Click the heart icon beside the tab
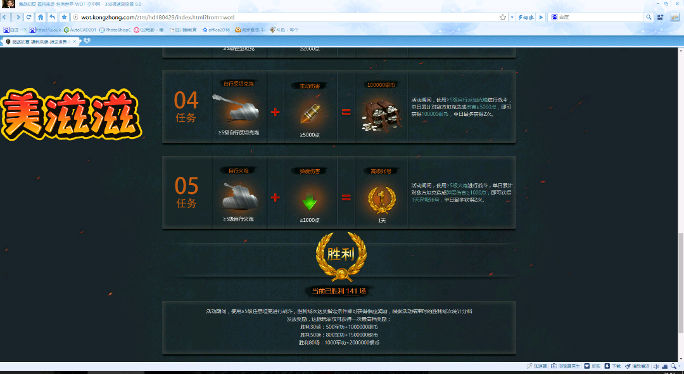 pyautogui.click(x=87, y=41)
